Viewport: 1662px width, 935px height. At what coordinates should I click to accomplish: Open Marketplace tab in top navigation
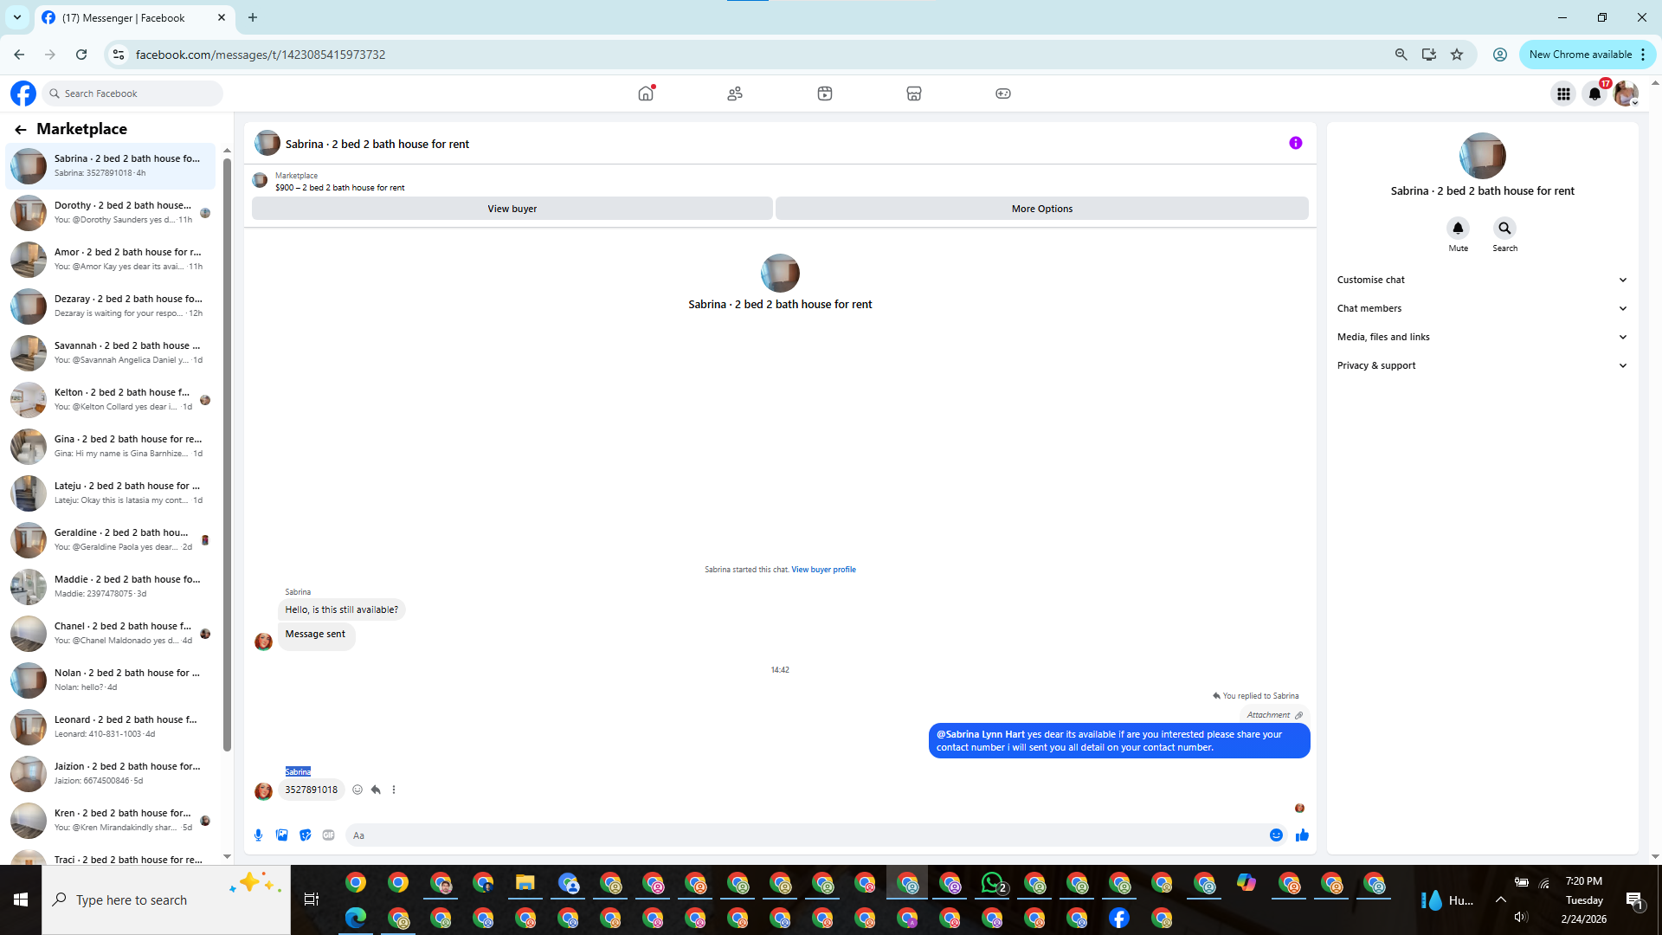[913, 93]
